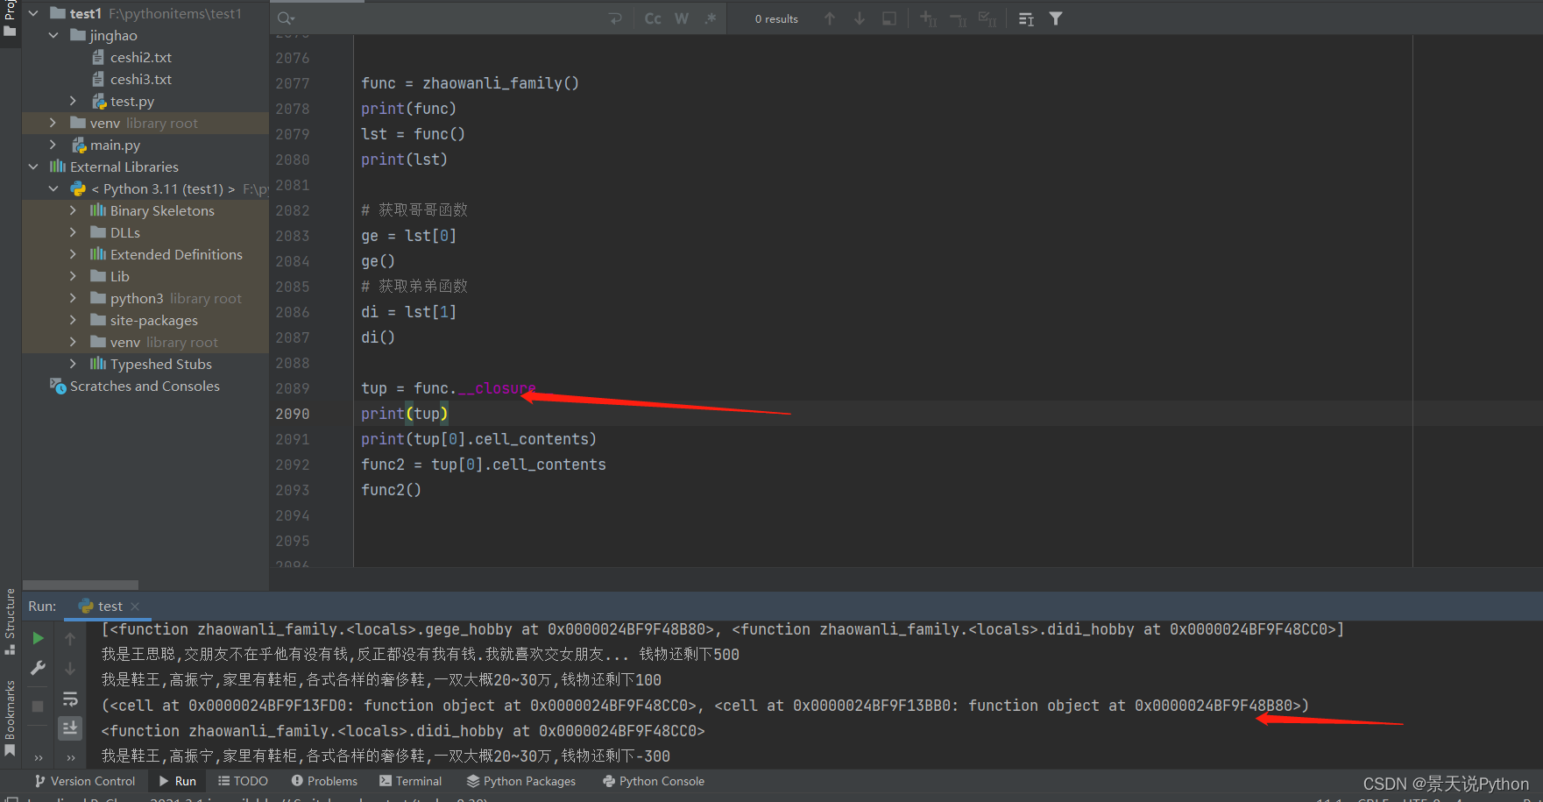The height and width of the screenshot is (802, 1543).
Task: Show more left run toolbar actions chevron
Action: (38, 757)
